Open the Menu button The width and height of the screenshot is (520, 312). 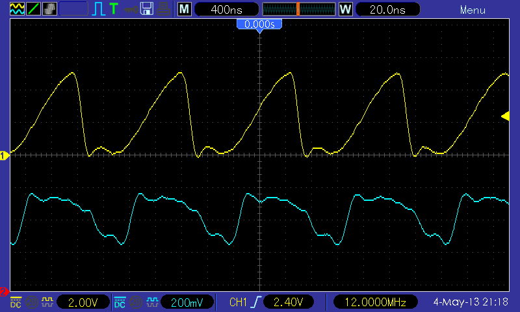point(473,10)
